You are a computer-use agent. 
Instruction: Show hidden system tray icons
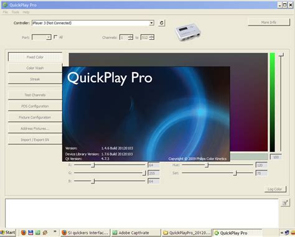(282, 233)
